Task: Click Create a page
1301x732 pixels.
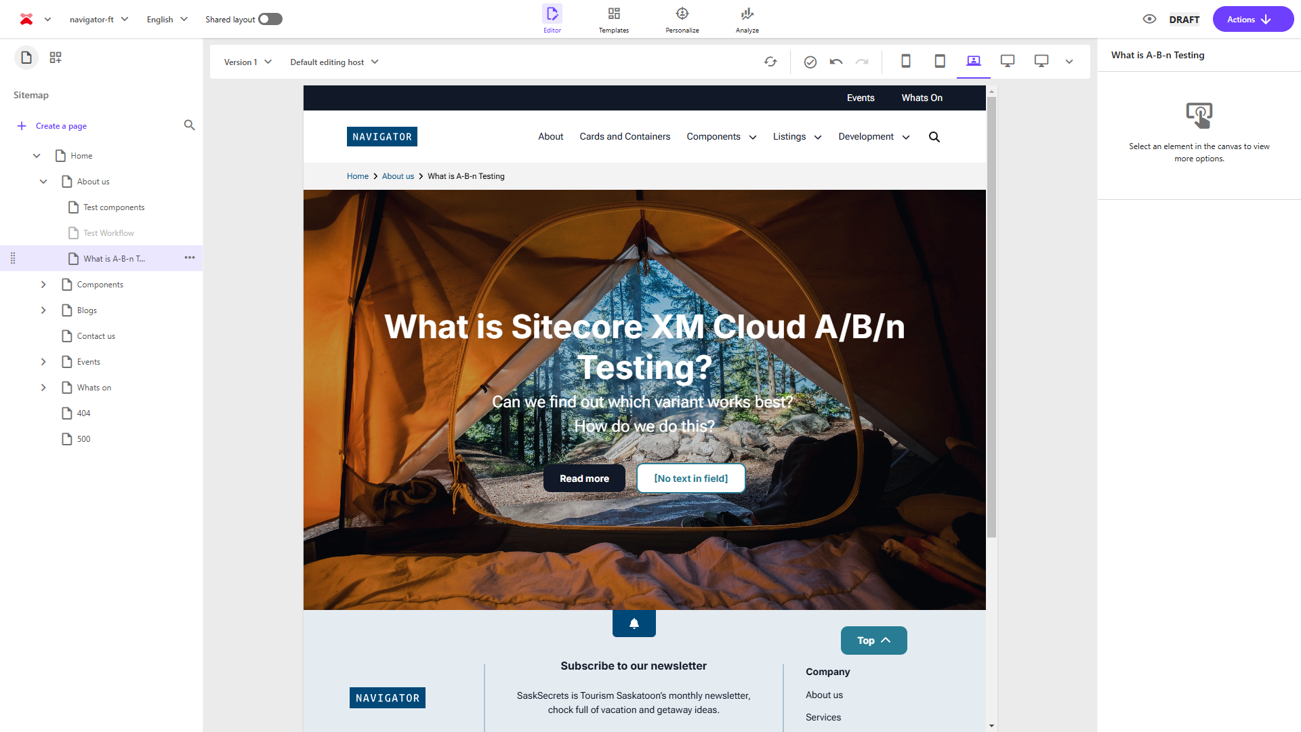Action: click(52, 126)
